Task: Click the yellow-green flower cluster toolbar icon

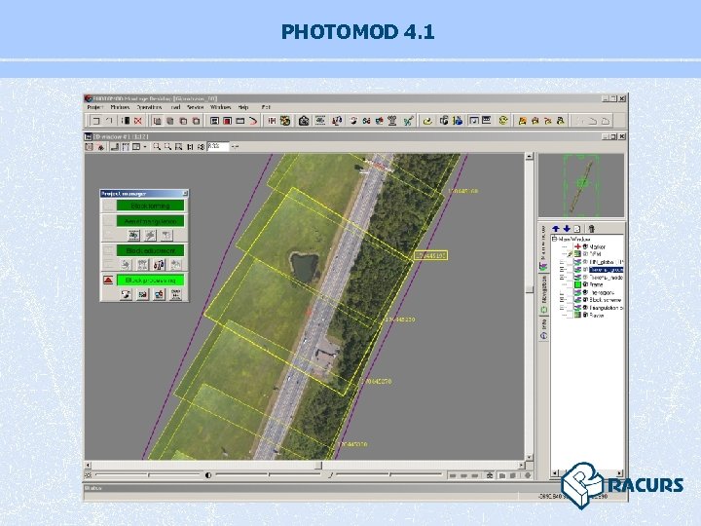Action: coord(285,121)
